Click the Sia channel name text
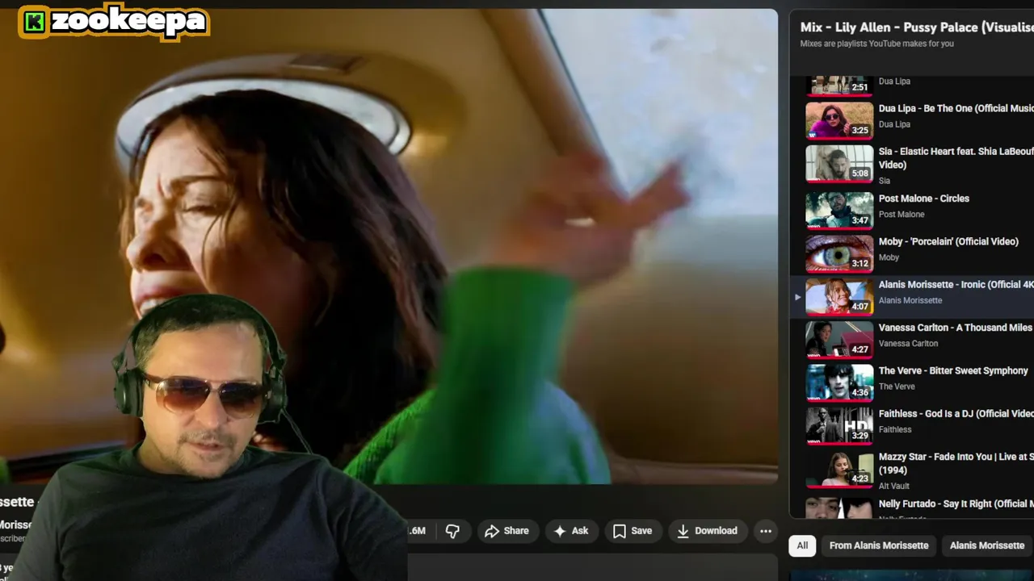1034x581 pixels. 885,181
